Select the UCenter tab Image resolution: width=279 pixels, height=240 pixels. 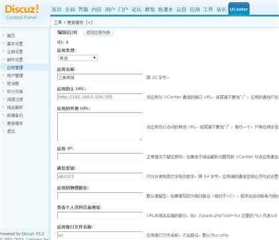(239, 9)
